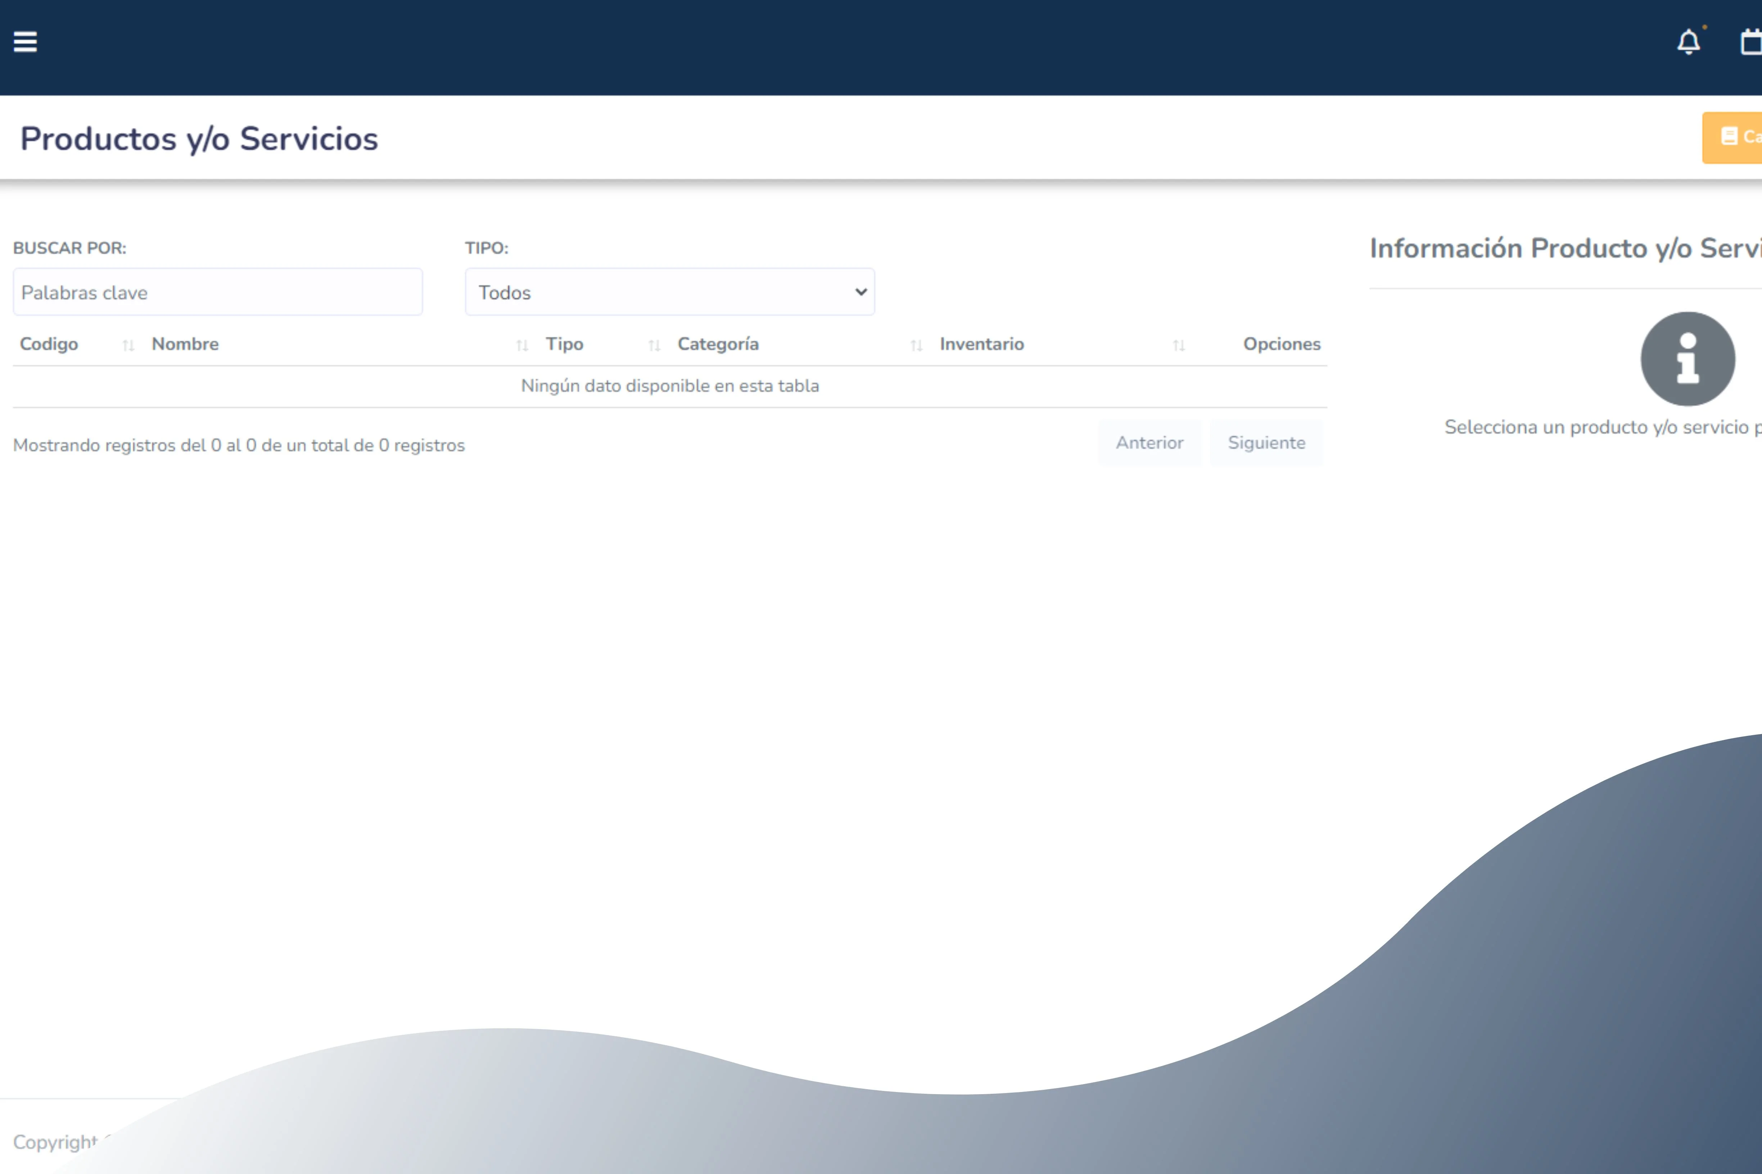Sort table by Tipo column arrows
Screen dimensions: 1762x1174
click(654, 345)
